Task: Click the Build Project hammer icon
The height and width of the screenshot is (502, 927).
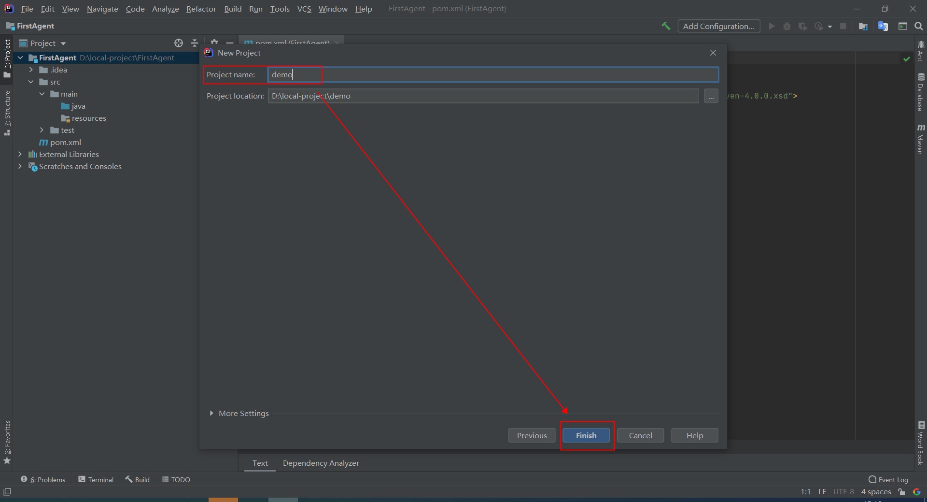Action: [x=666, y=26]
